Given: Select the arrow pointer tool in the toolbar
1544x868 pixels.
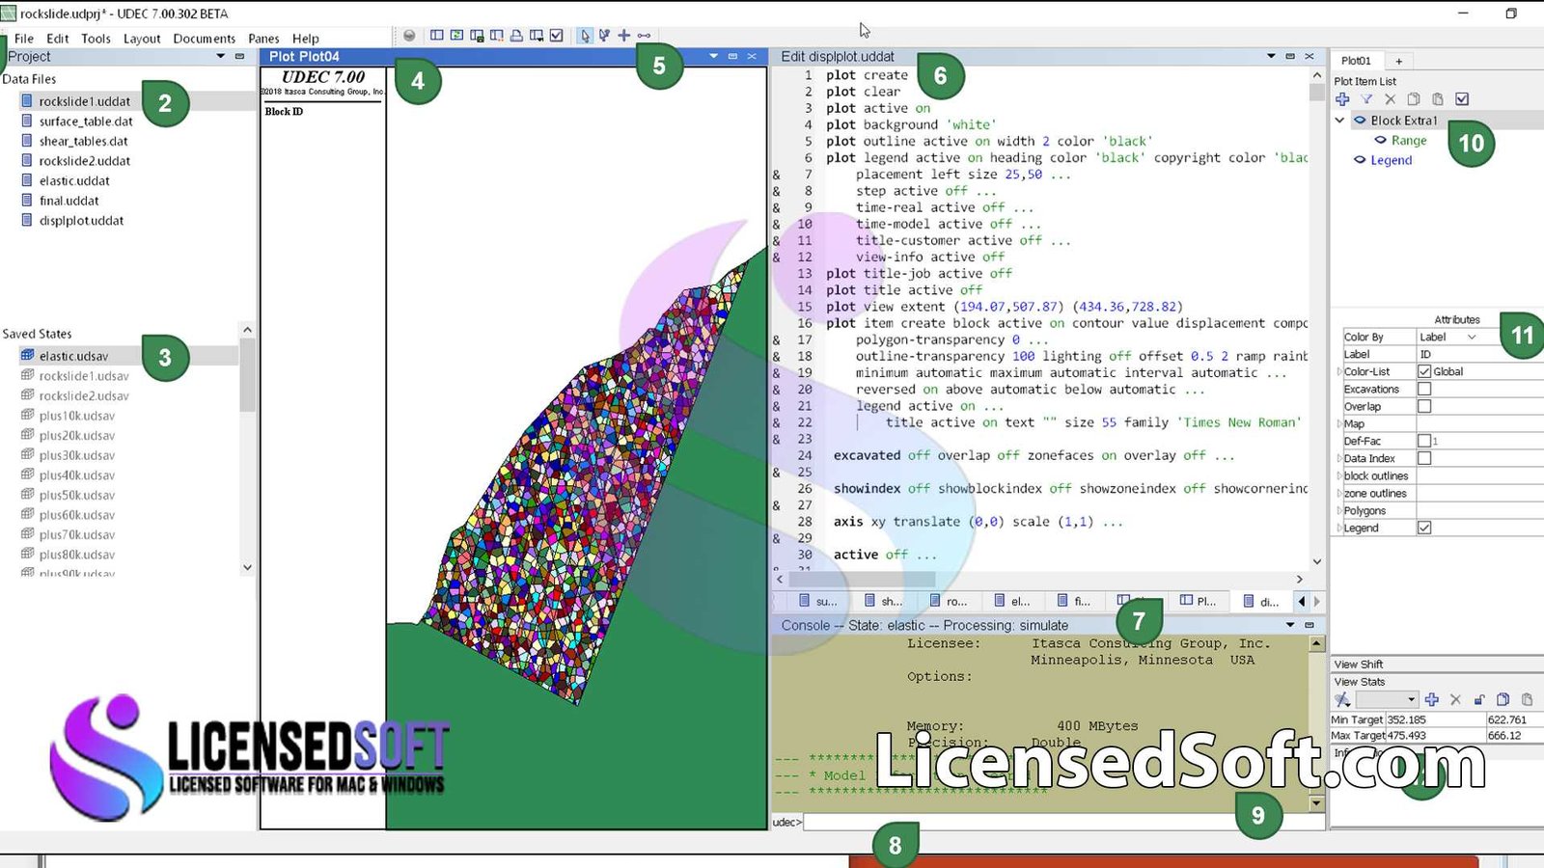Looking at the screenshot, I should click(585, 36).
